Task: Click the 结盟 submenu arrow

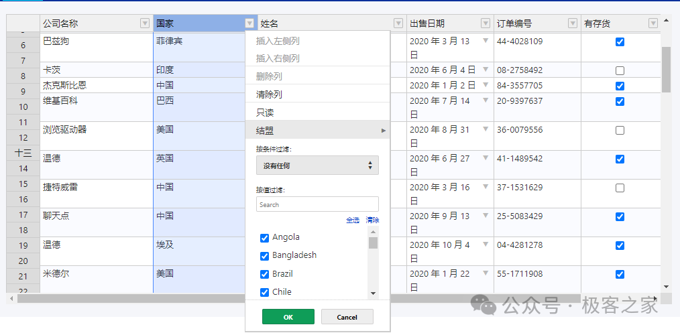Action: (384, 131)
